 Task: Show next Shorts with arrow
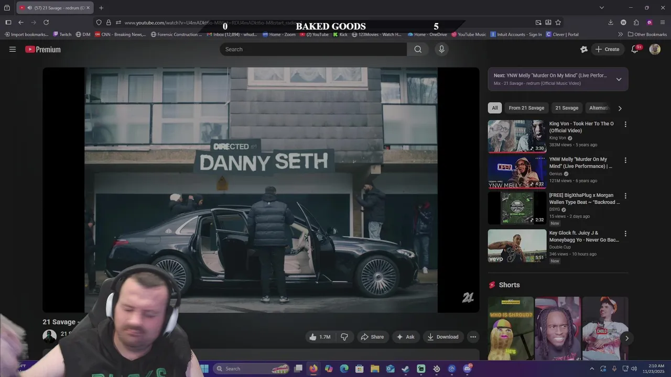[x=626, y=338]
